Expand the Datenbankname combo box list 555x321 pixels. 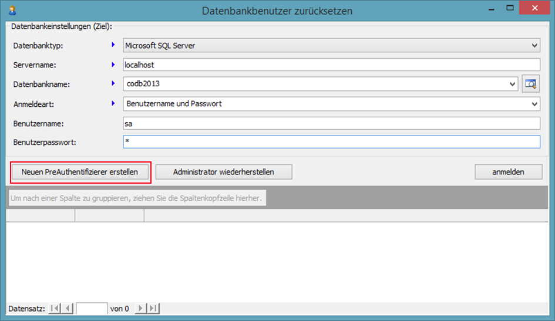click(x=513, y=84)
